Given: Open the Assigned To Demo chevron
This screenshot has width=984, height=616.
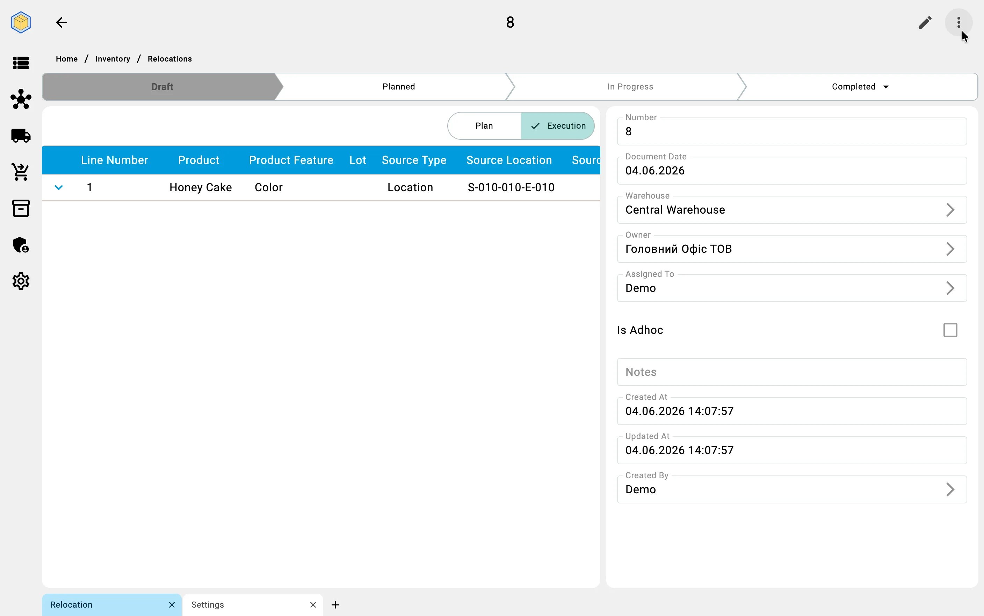Looking at the screenshot, I should pos(950,288).
